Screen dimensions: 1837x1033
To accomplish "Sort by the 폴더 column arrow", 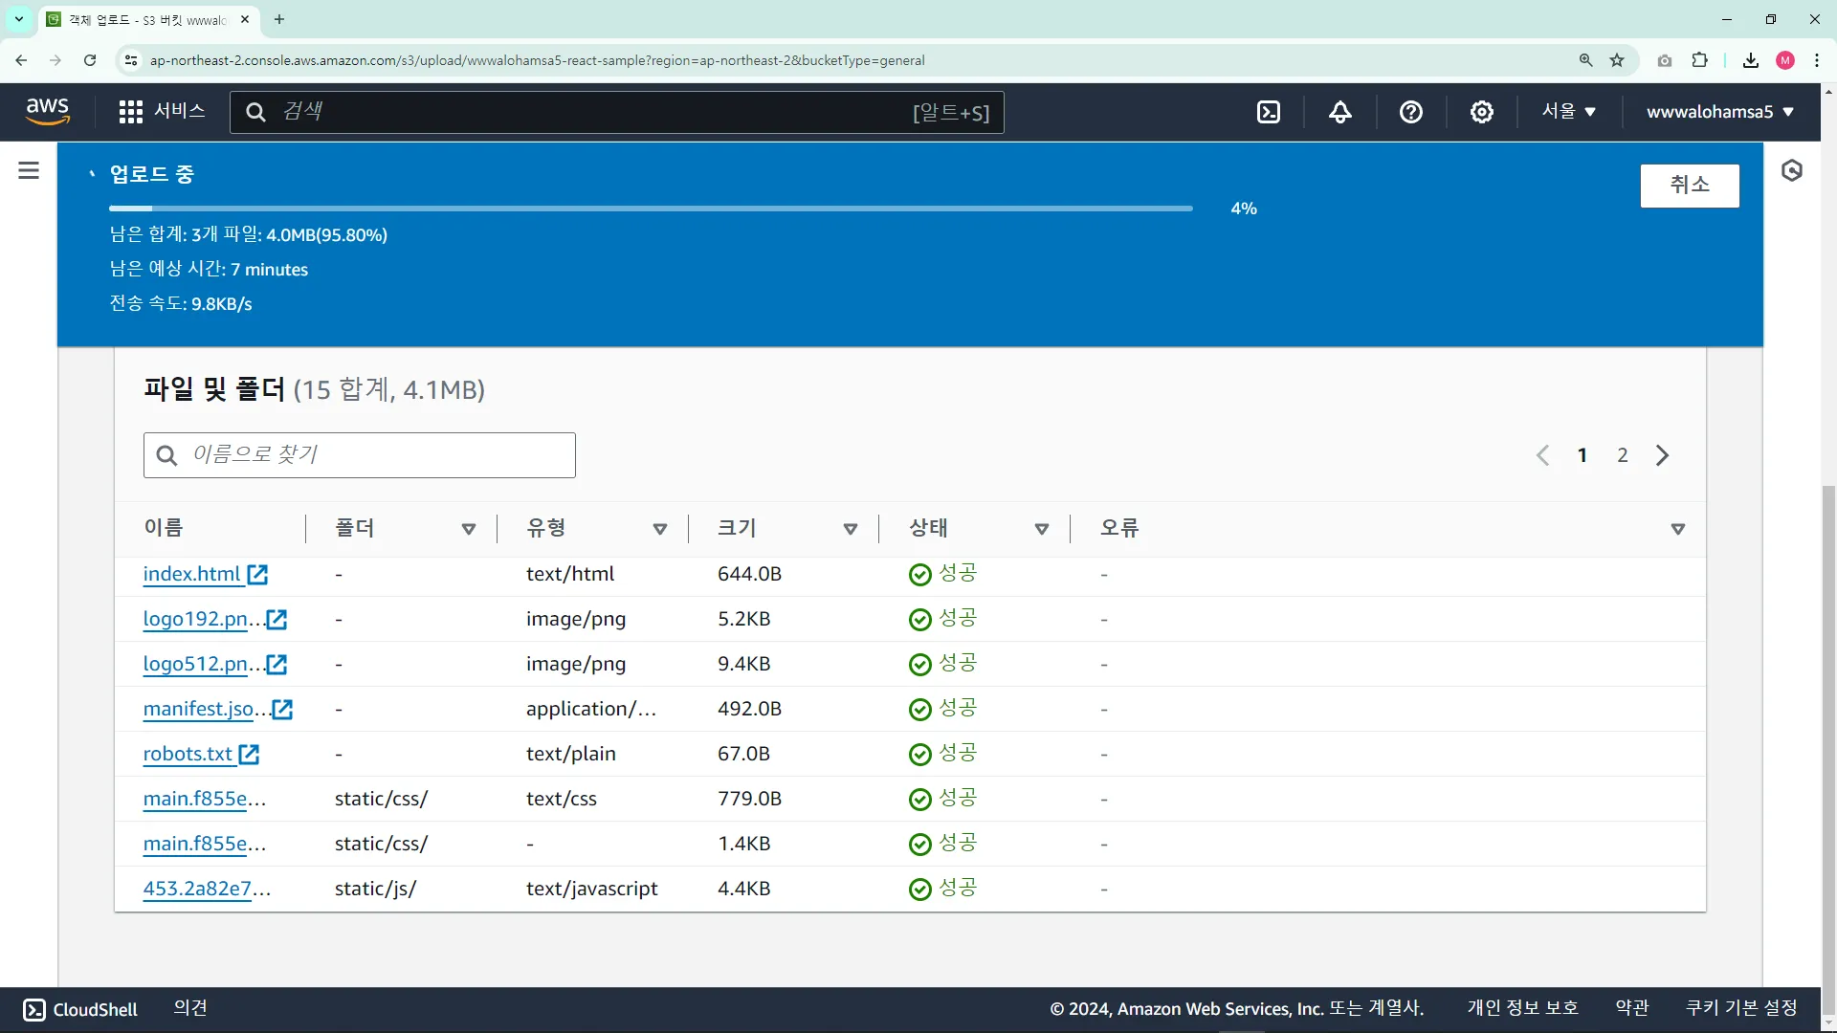I will (469, 529).
